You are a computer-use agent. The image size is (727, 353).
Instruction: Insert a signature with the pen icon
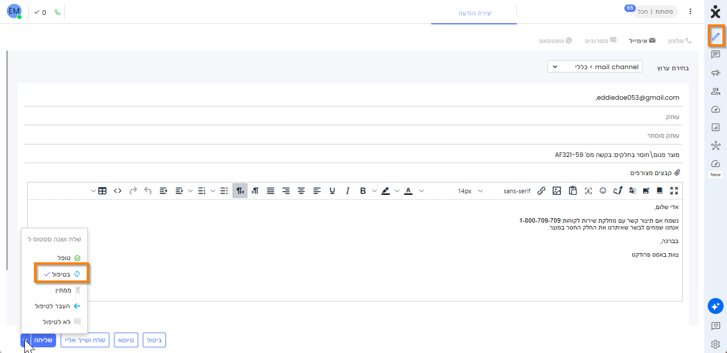click(x=618, y=191)
